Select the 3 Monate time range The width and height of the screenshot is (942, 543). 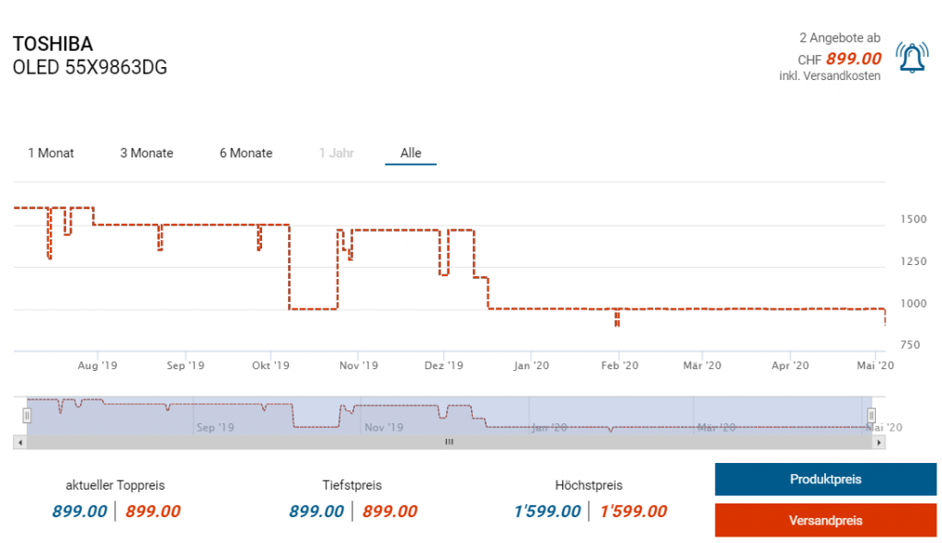pyautogui.click(x=146, y=153)
